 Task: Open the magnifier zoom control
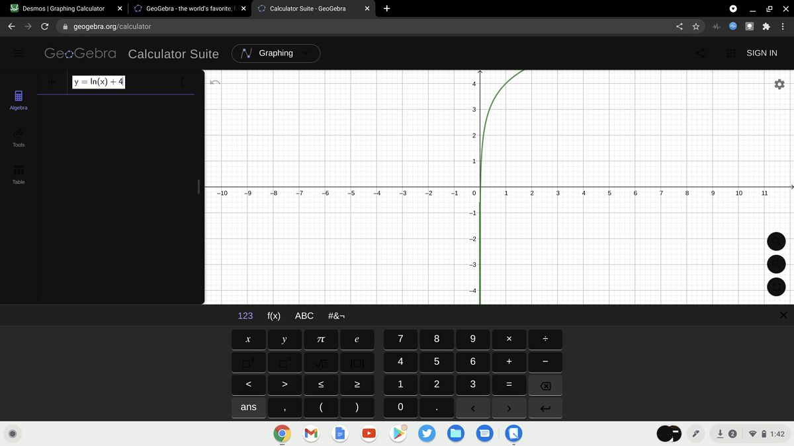[775, 264]
